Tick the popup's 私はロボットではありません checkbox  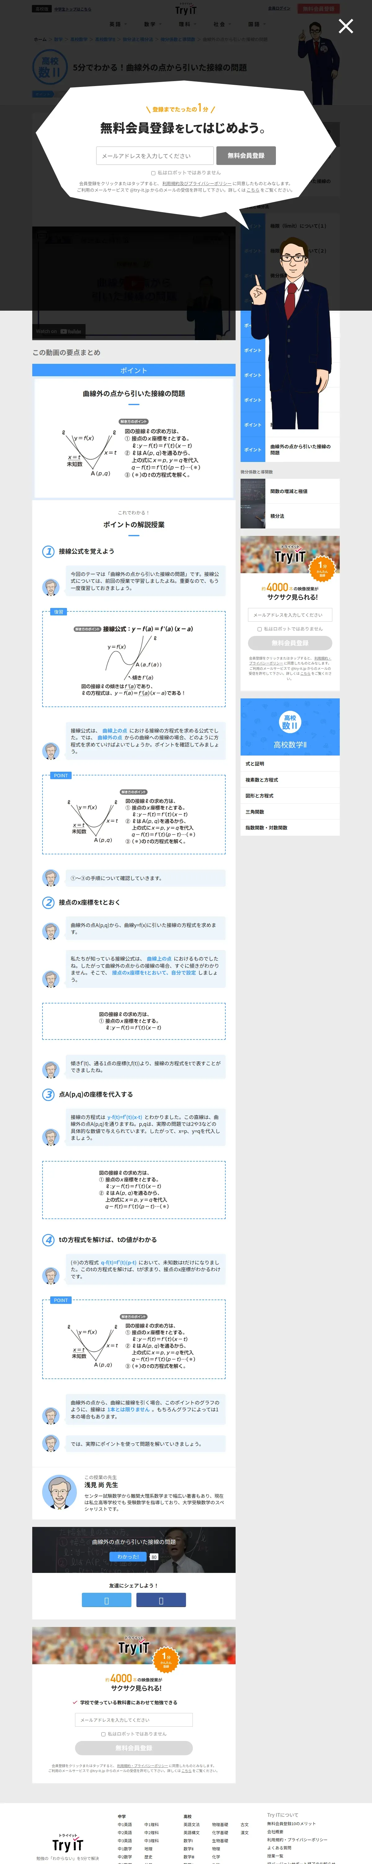153,173
